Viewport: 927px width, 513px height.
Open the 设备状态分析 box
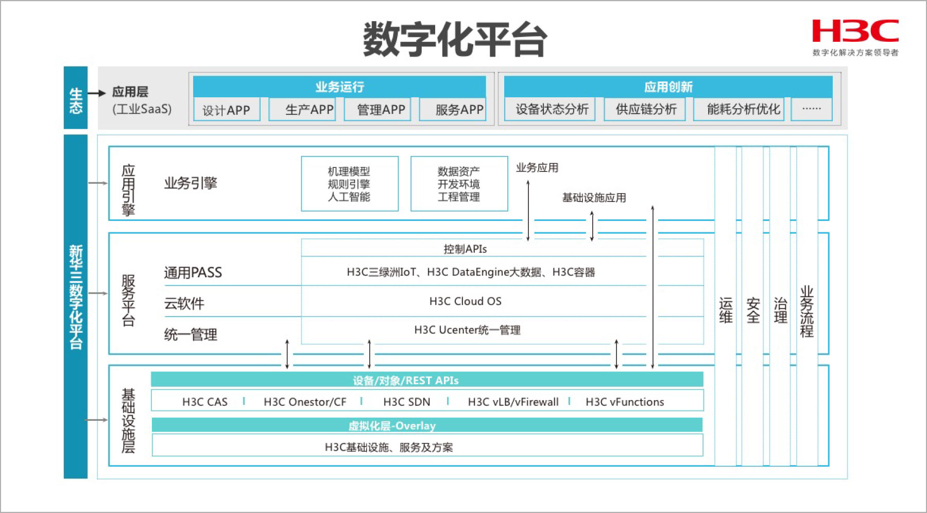[x=550, y=109]
